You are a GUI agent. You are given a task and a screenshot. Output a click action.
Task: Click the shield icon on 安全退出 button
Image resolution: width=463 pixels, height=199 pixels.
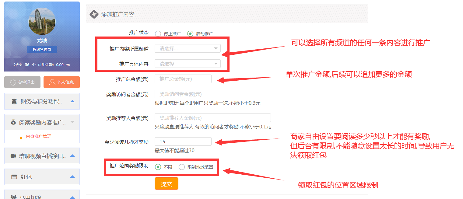[13, 82]
